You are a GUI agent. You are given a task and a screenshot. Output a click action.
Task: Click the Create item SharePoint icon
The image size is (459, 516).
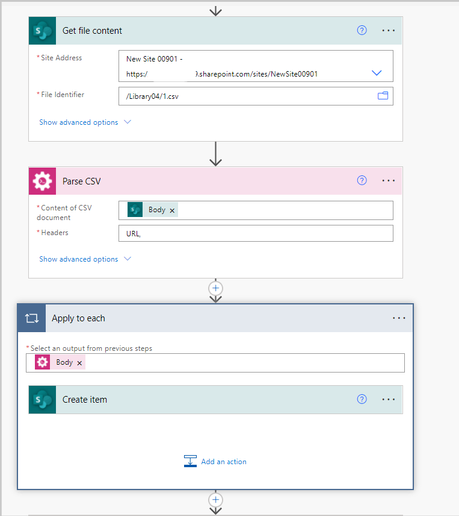[x=42, y=400]
